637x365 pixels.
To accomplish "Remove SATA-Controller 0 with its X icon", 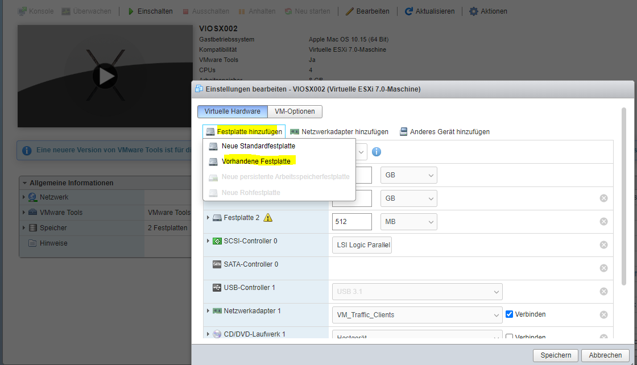I will tap(603, 268).
